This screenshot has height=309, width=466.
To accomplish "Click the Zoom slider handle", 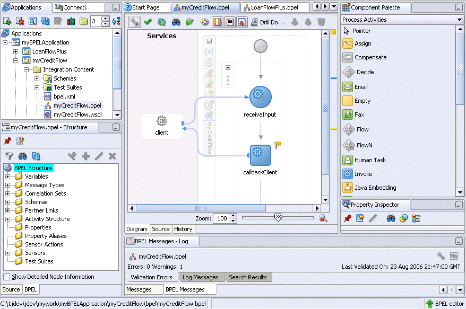I will coord(278,217).
